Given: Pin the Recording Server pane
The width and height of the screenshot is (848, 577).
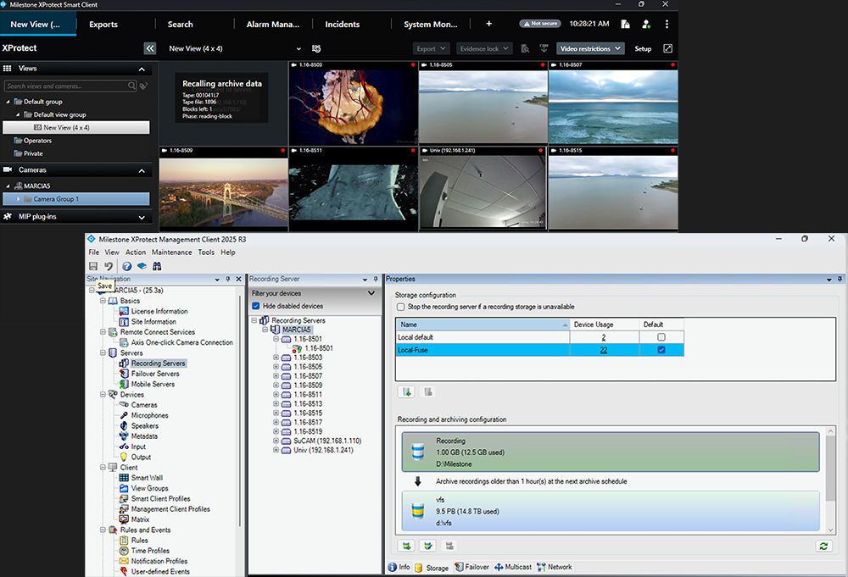Looking at the screenshot, I should click(x=376, y=280).
